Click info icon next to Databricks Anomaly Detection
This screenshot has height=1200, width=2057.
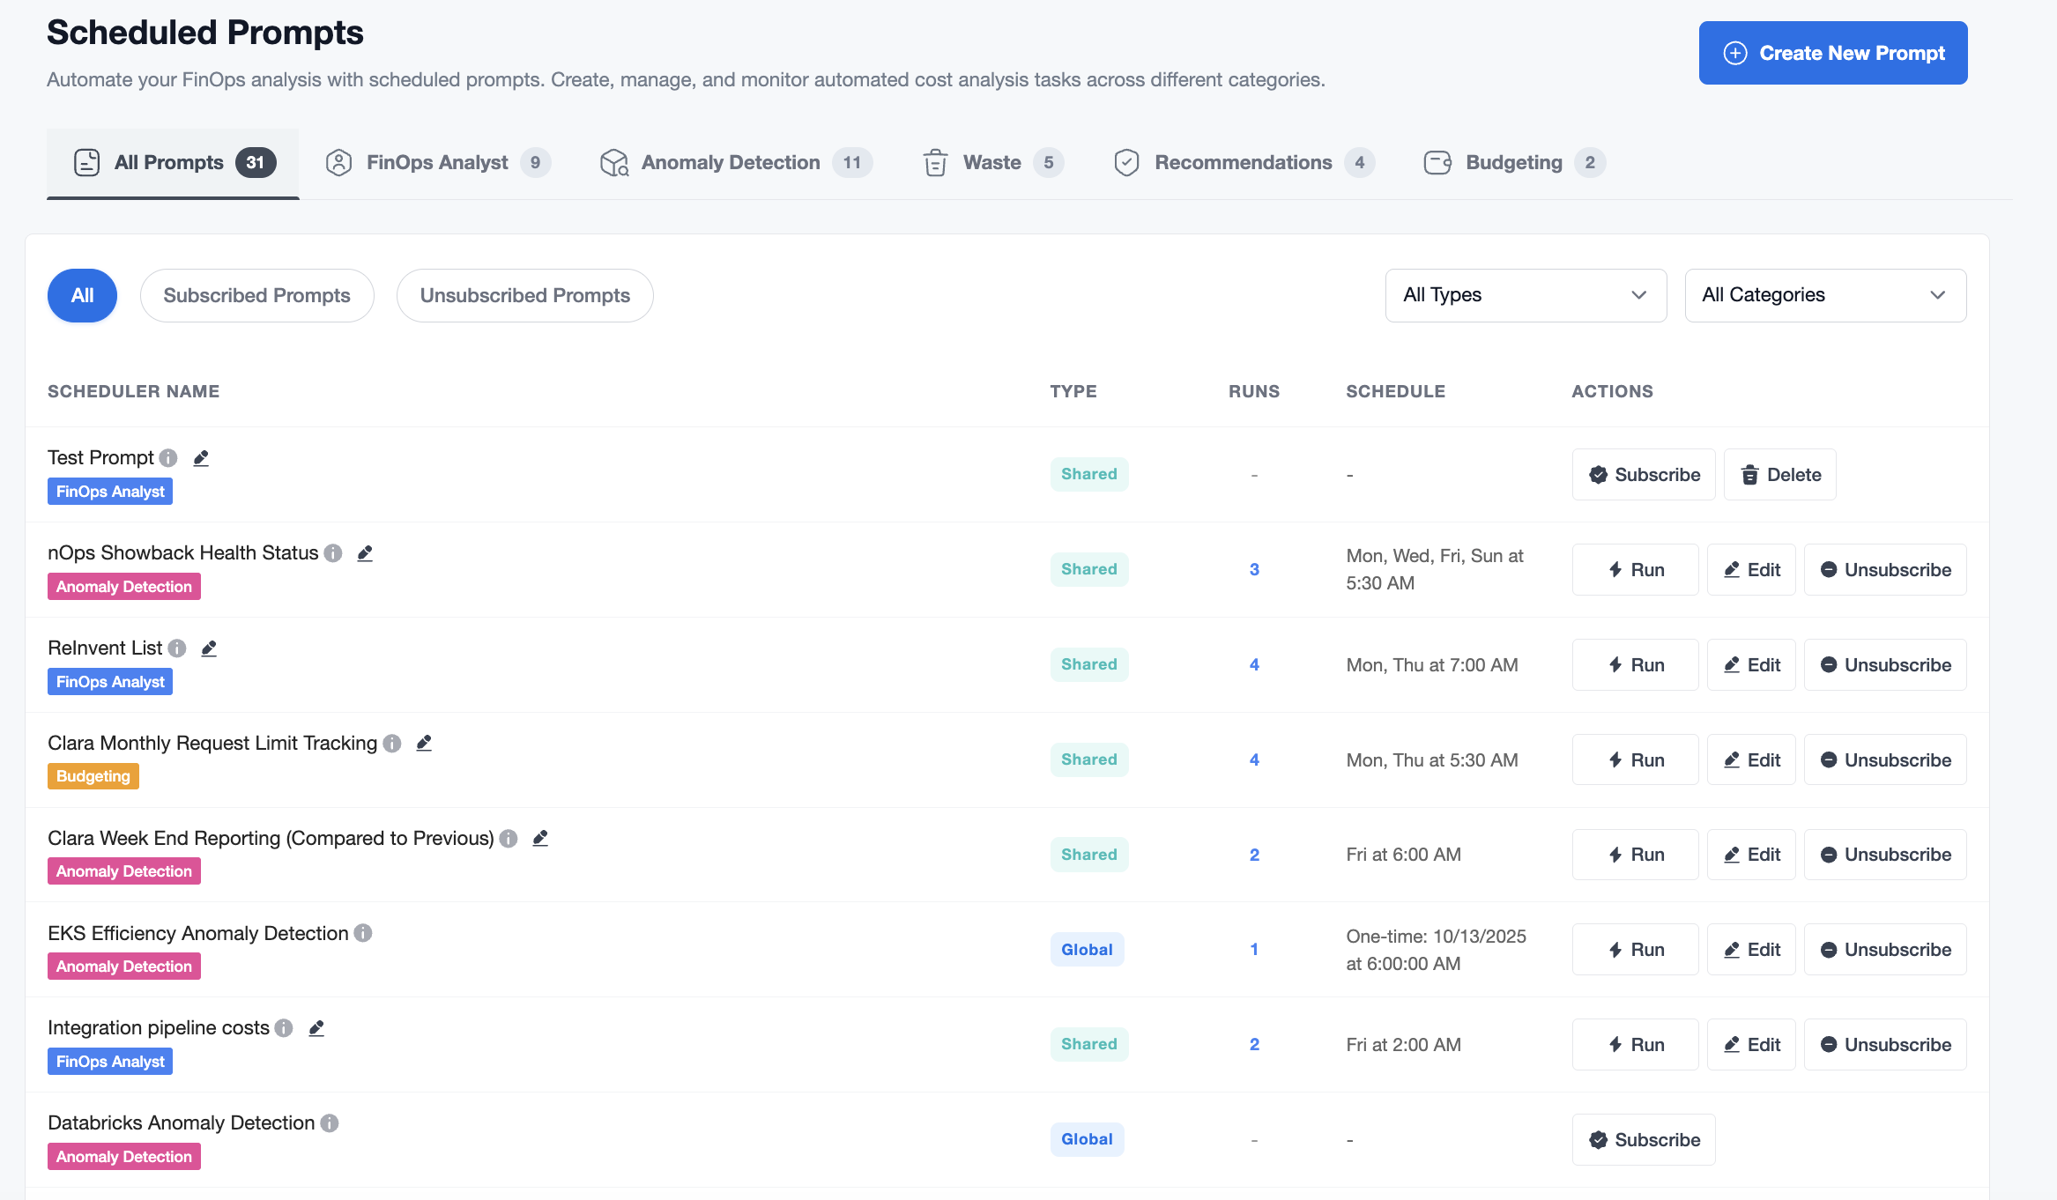click(x=330, y=1123)
